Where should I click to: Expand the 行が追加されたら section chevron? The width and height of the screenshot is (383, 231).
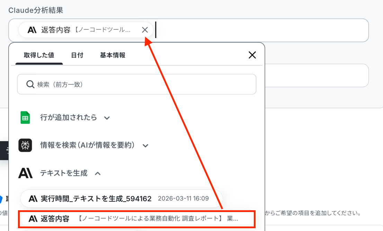[x=107, y=118]
